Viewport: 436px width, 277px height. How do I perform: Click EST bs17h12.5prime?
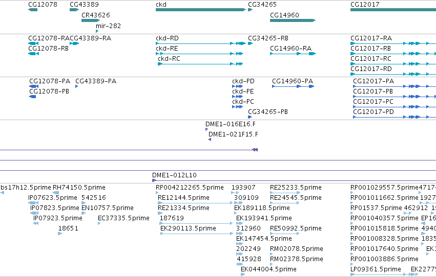[26, 188]
